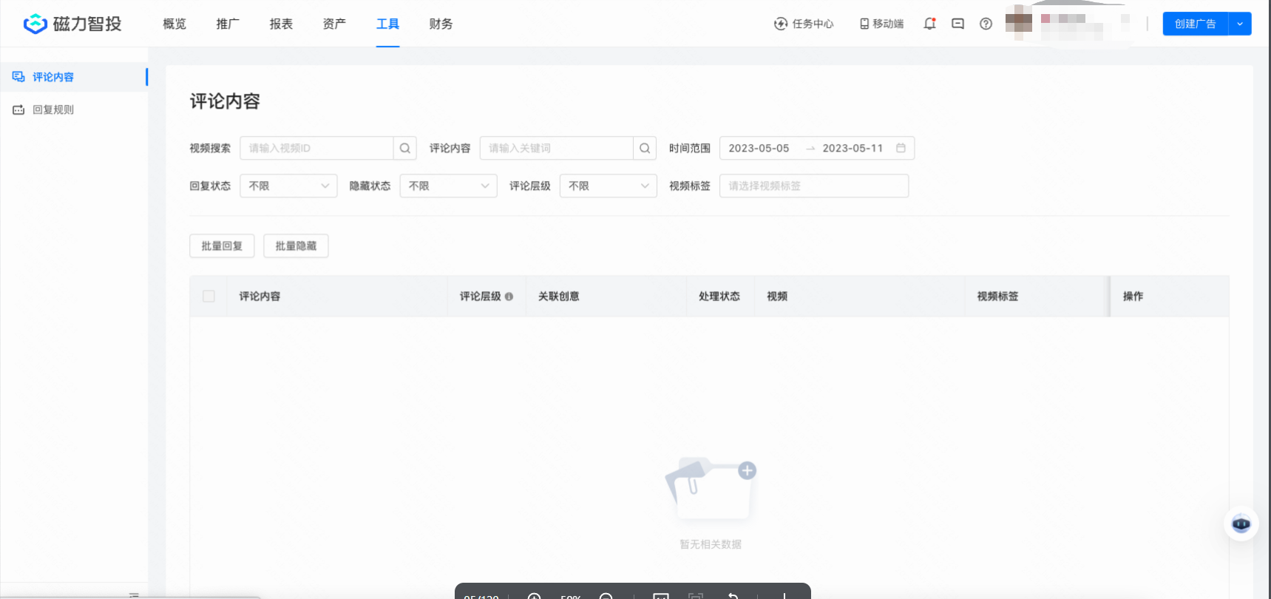Click the search icon for 视频搜索
Image resolution: width=1271 pixels, height=599 pixels.
(x=405, y=148)
